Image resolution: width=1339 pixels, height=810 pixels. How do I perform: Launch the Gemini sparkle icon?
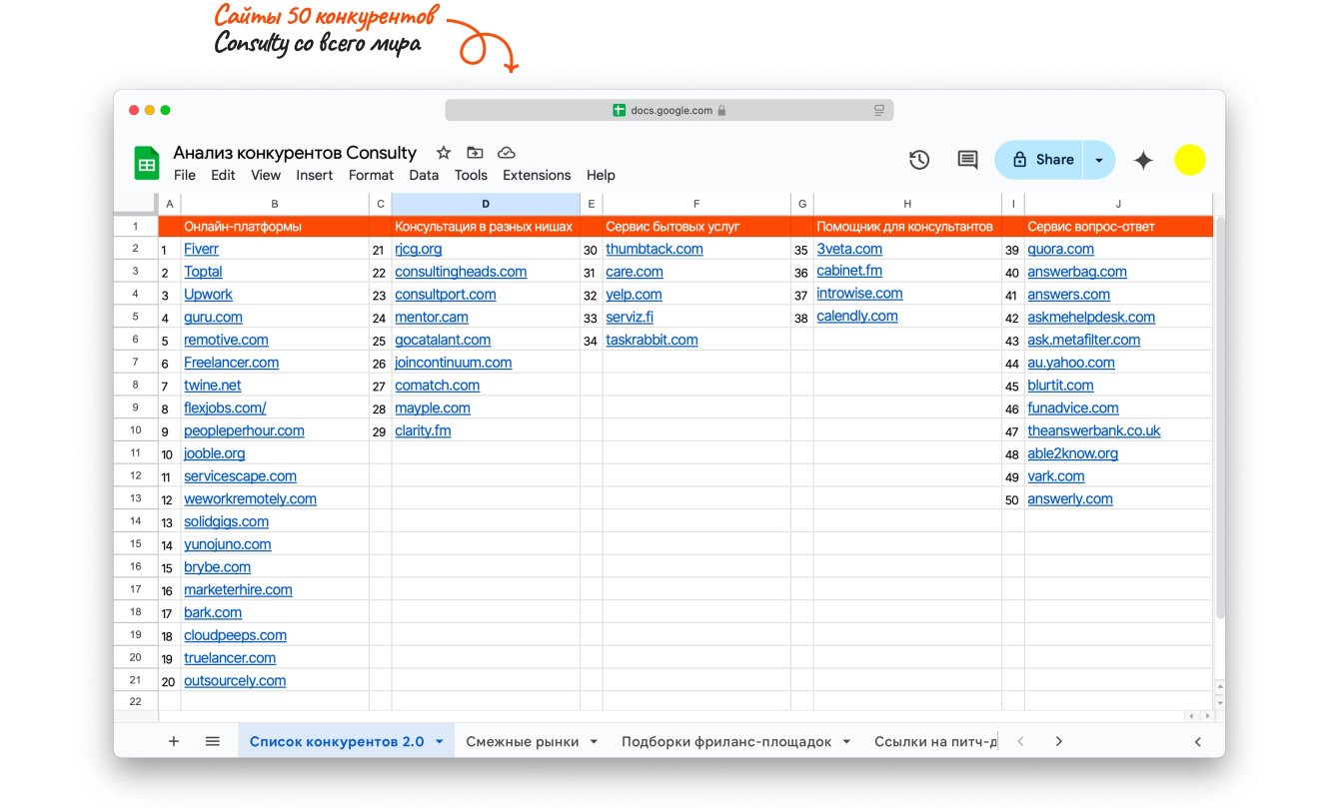(1143, 160)
